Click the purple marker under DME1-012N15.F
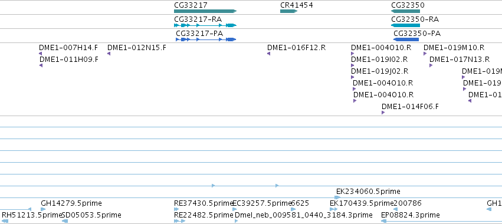The width and height of the screenshot is (502, 224). tap(109, 54)
